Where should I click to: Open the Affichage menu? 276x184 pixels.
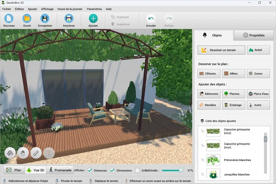pos(47,9)
